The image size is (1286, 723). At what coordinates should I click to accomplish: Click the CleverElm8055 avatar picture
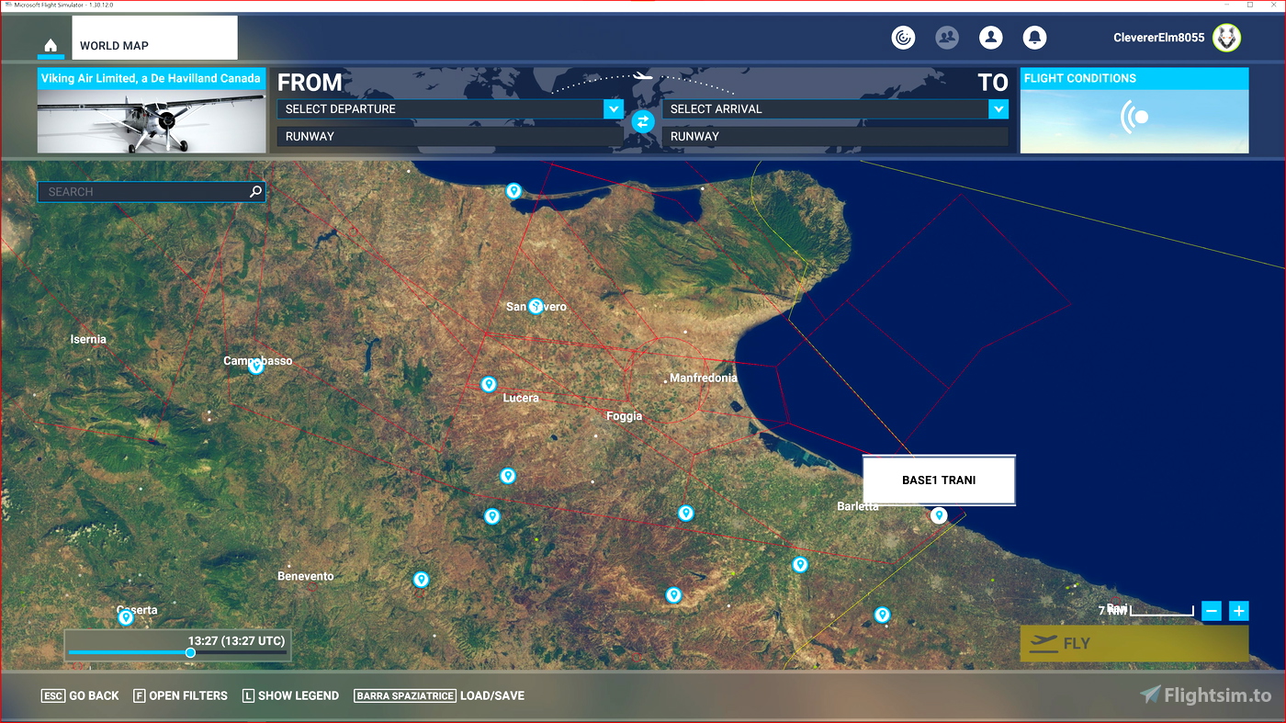[1226, 38]
